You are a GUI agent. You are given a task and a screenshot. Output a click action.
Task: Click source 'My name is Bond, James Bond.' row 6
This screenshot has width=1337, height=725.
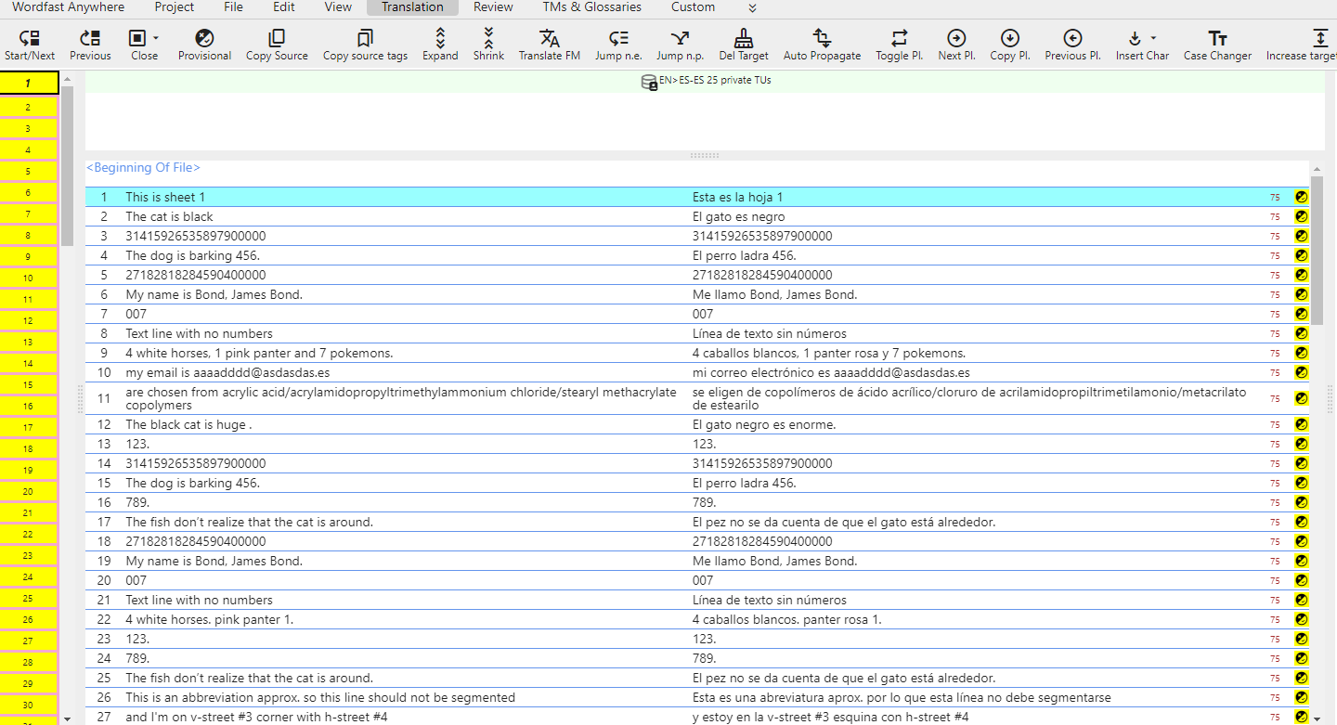pos(214,294)
